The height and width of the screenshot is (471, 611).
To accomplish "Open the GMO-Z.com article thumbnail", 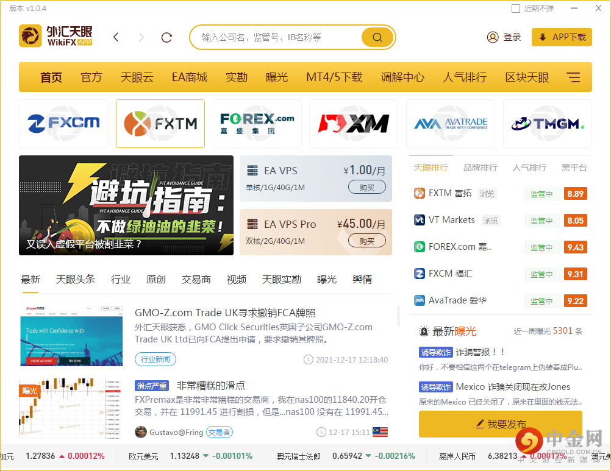I will tap(71, 336).
